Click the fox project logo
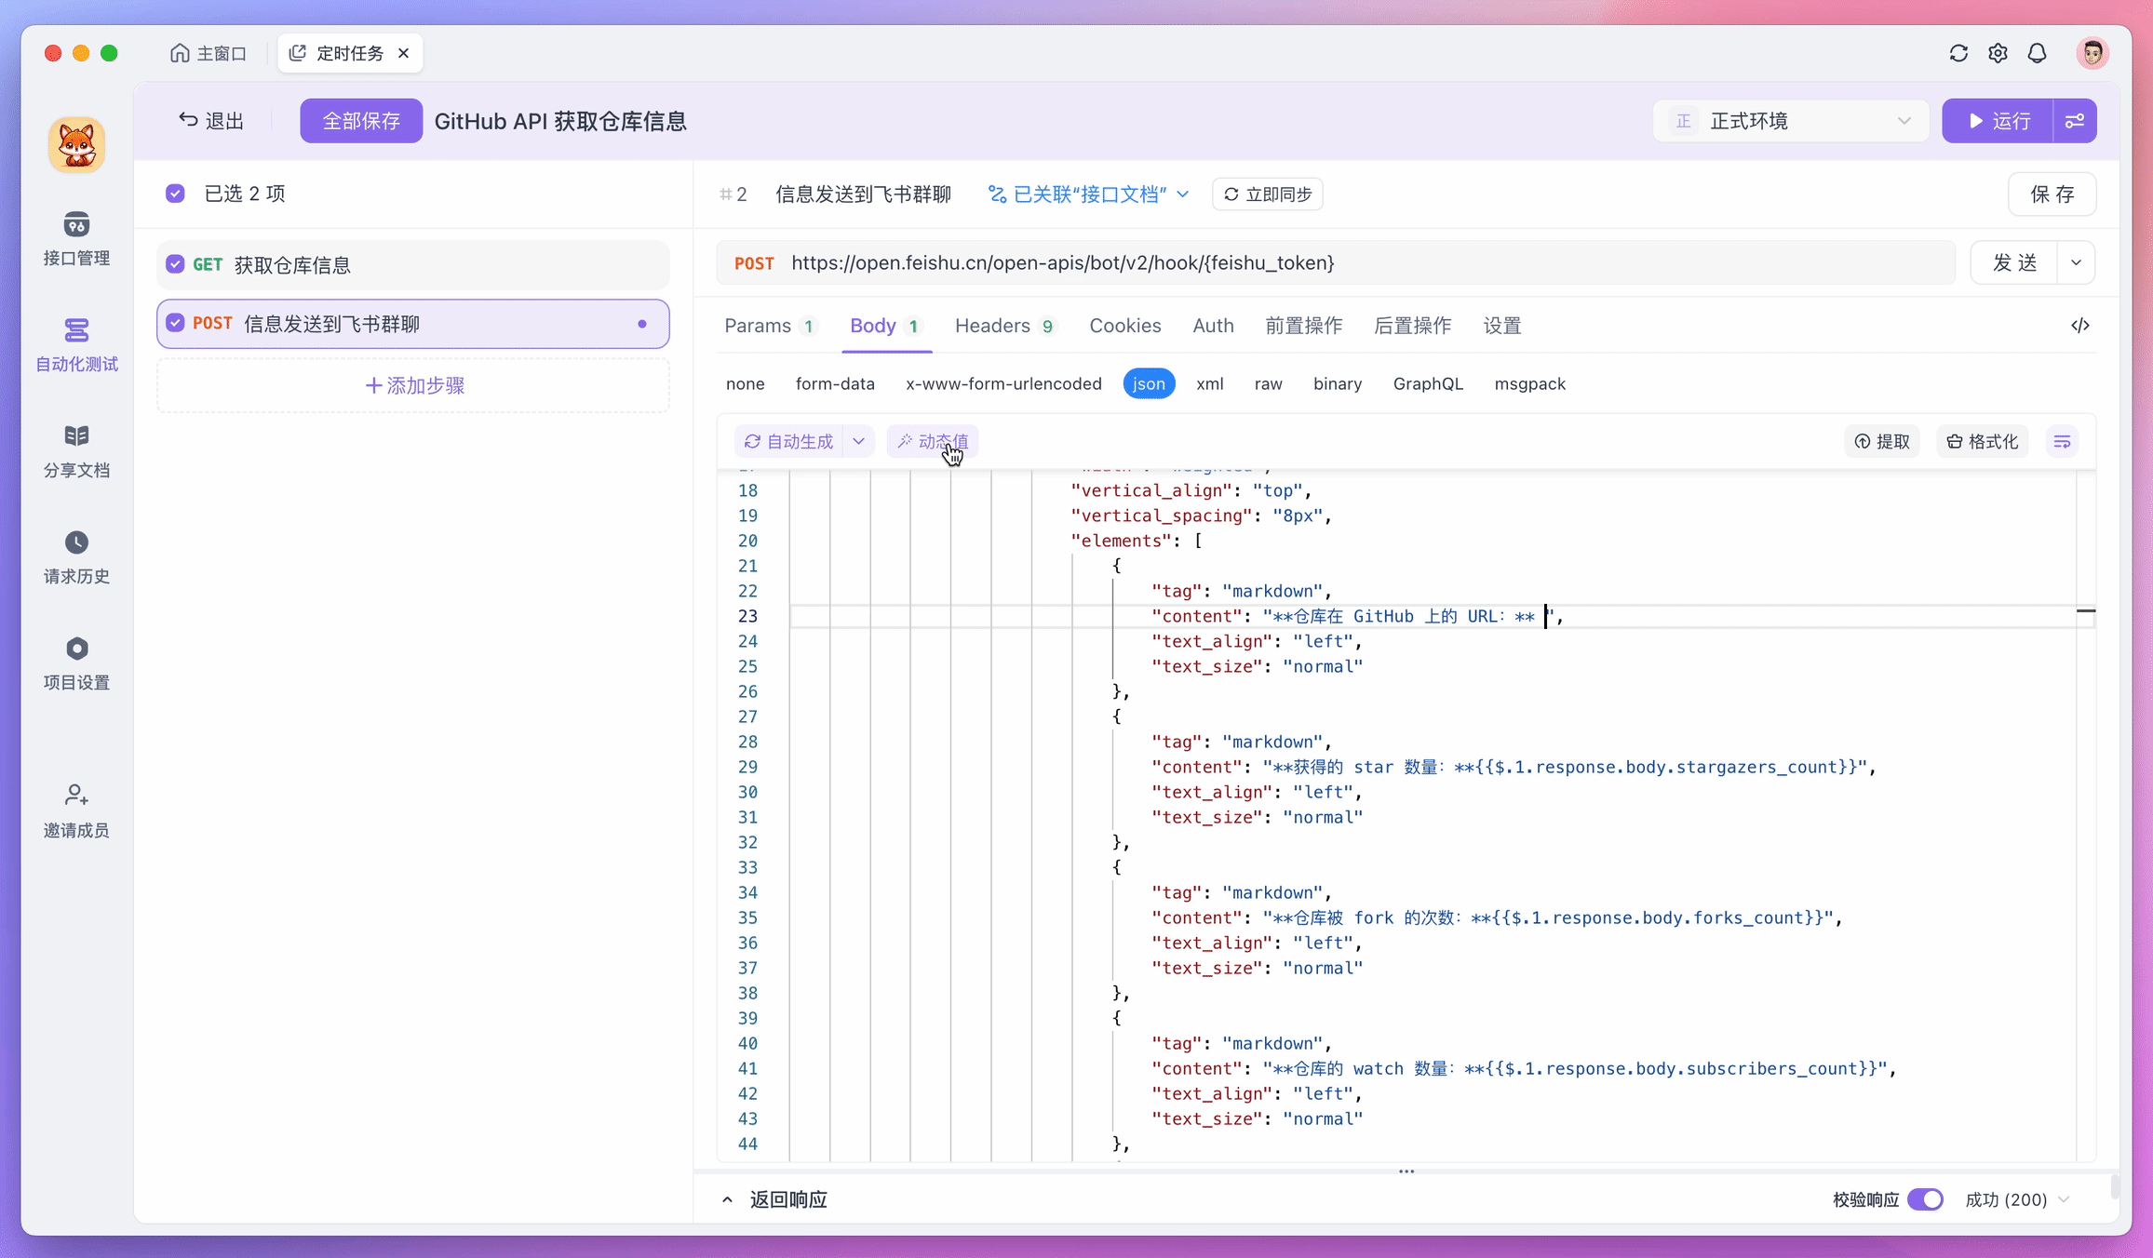2153x1258 pixels. [76, 145]
